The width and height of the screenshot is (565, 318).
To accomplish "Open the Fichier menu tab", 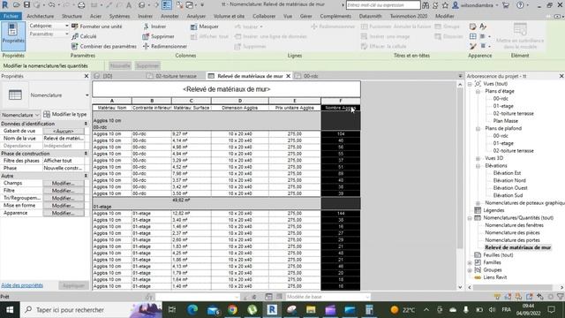I will [x=11, y=16].
